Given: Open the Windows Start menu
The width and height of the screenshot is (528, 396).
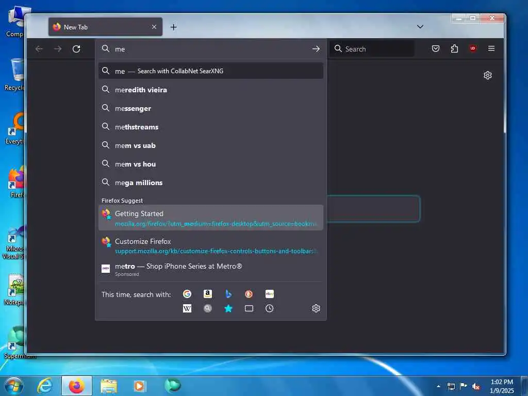Looking at the screenshot, I should (13, 386).
